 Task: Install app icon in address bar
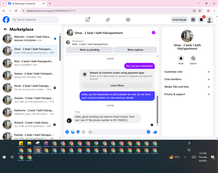(x=194, y=11)
